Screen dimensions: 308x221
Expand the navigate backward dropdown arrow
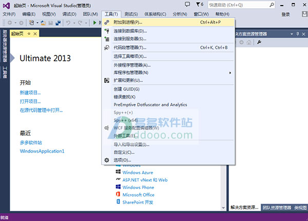pos(15,23)
